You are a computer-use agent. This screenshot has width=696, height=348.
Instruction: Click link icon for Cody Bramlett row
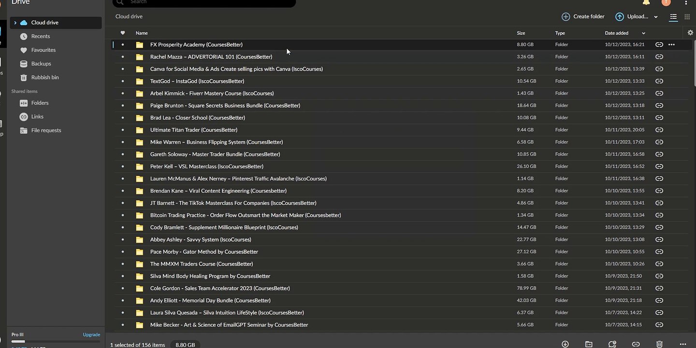tap(659, 227)
